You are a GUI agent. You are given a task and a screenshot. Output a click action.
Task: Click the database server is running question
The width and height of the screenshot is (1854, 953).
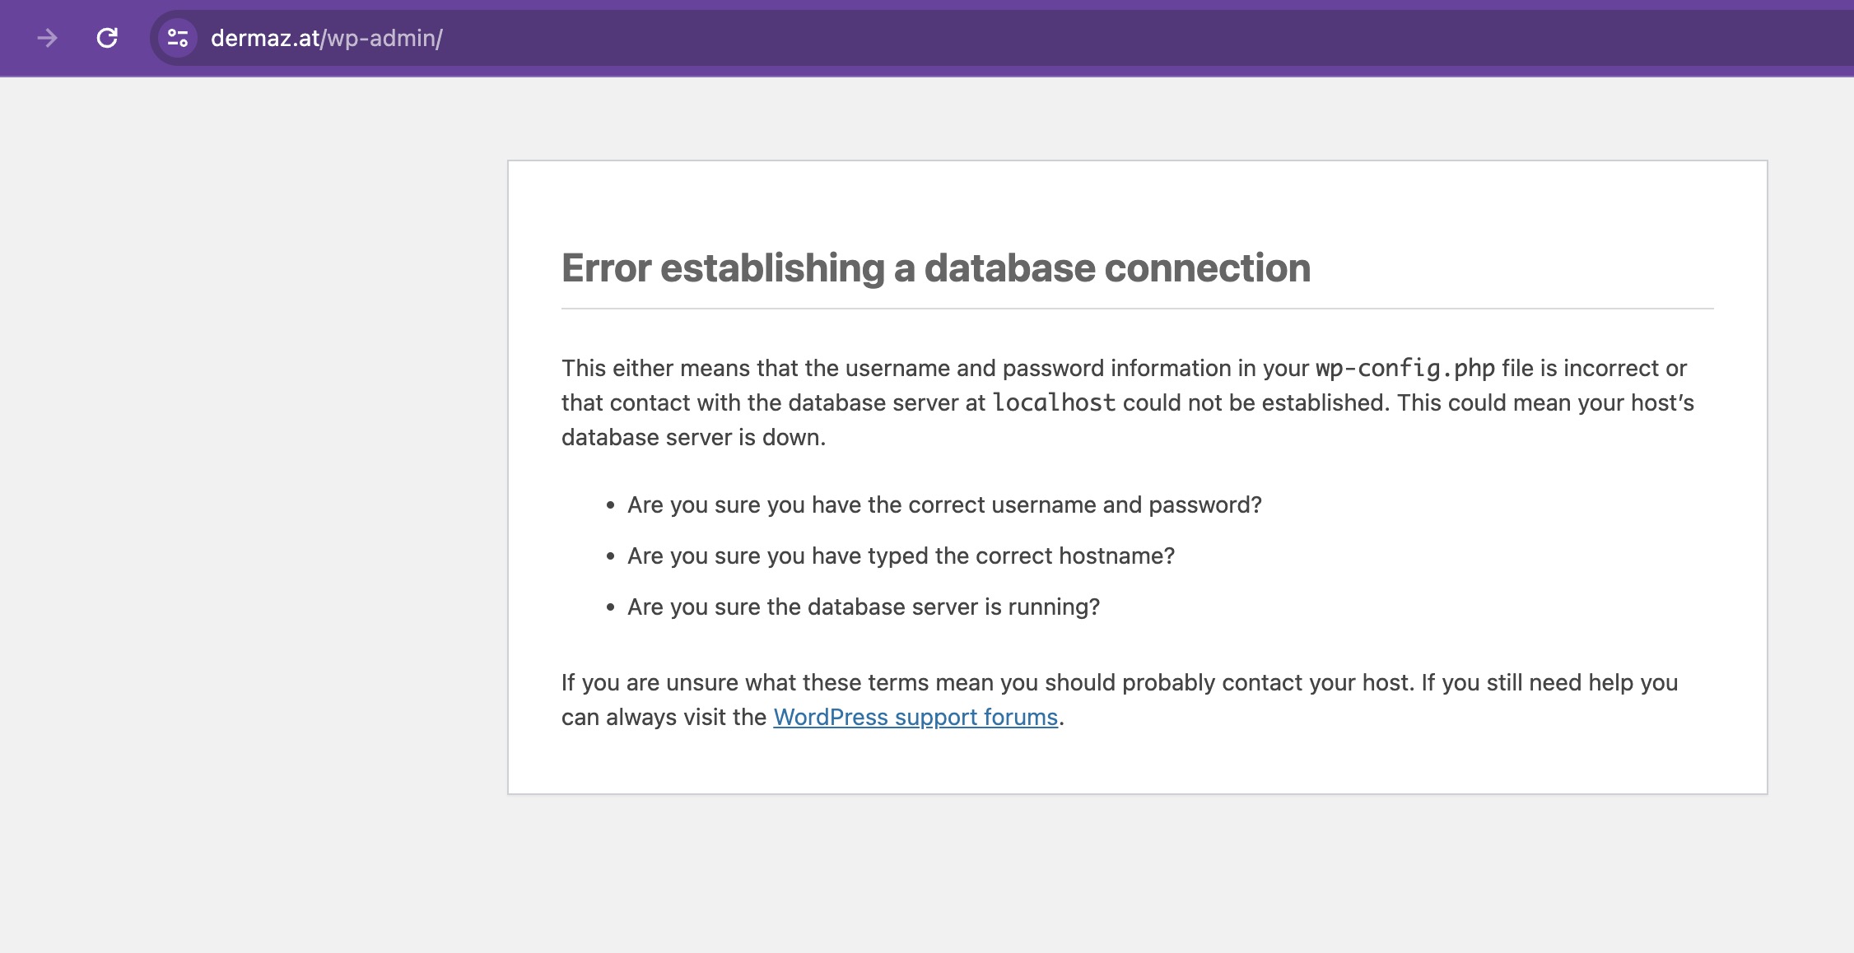click(x=864, y=607)
